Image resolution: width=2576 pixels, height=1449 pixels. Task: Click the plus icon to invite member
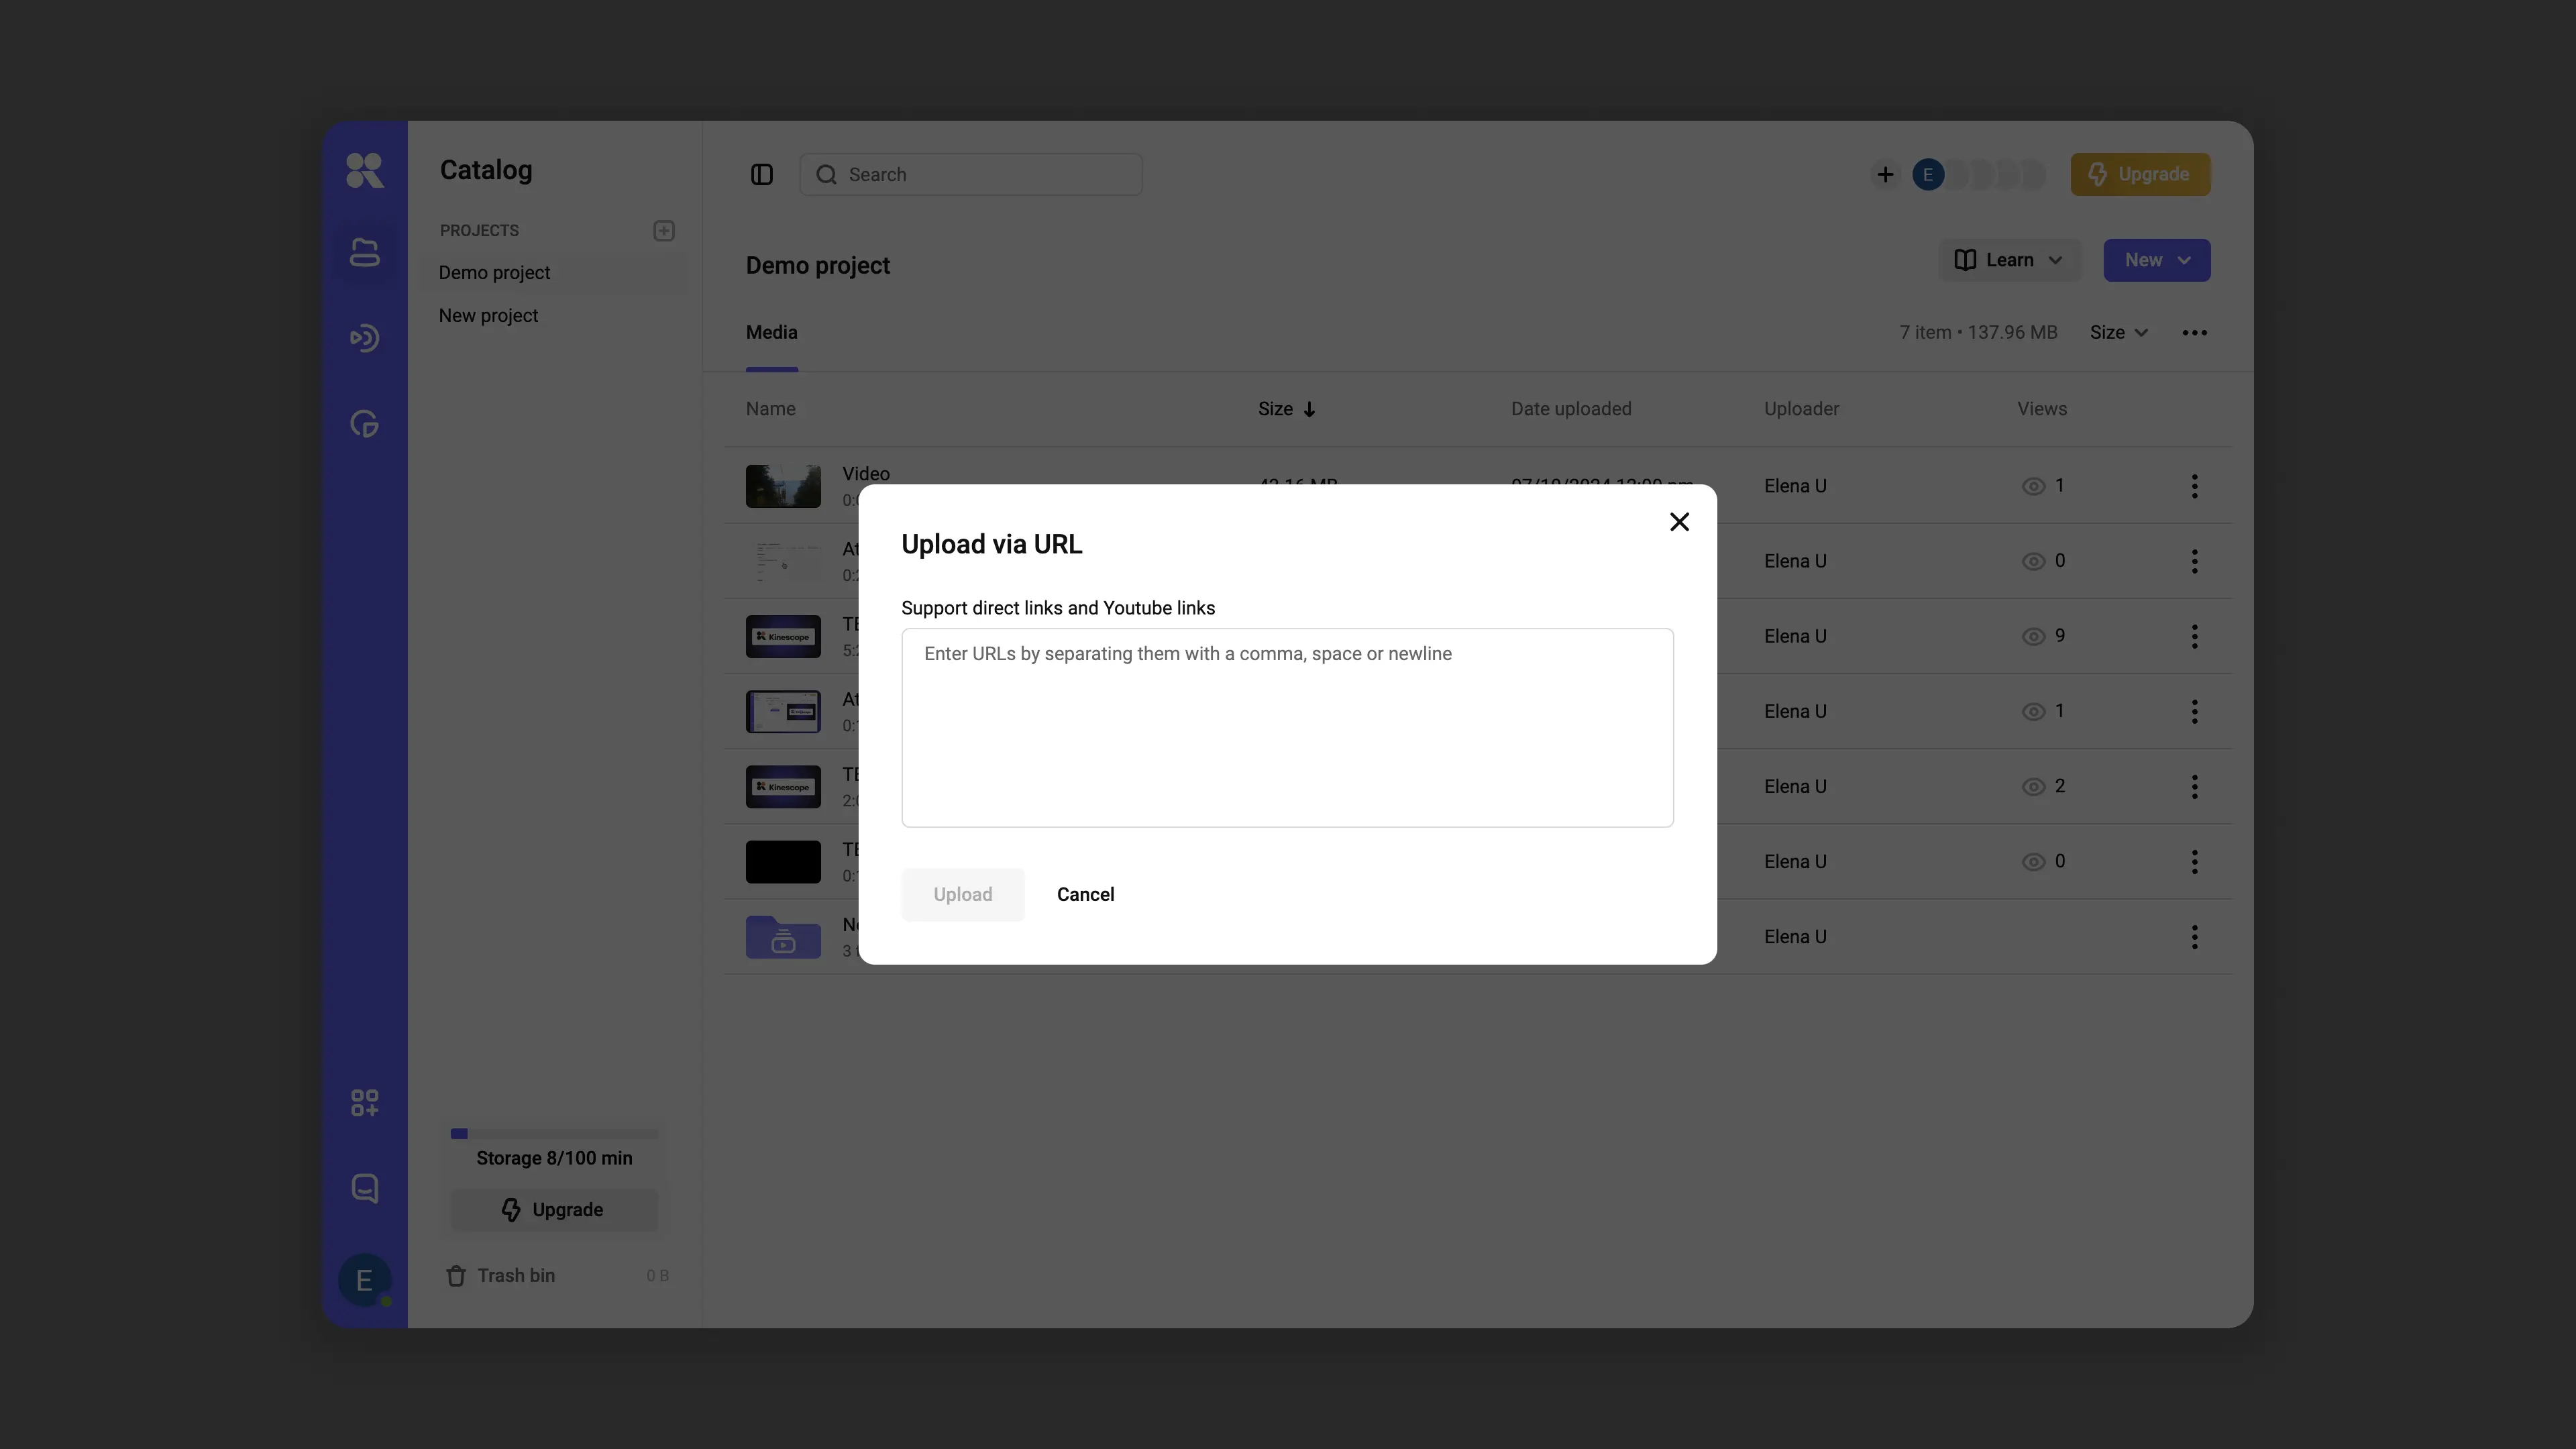click(x=1885, y=175)
